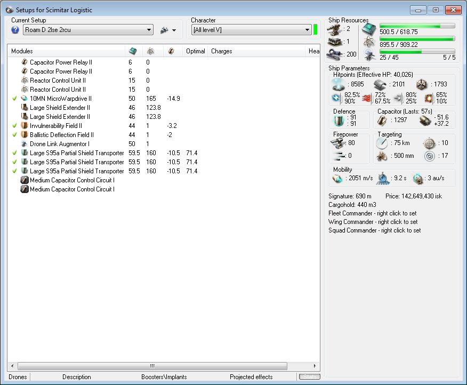Click the 10MN MicroWarpdrive II module icon
The height and width of the screenshot is (385, 467).
[x=25, y=98]
